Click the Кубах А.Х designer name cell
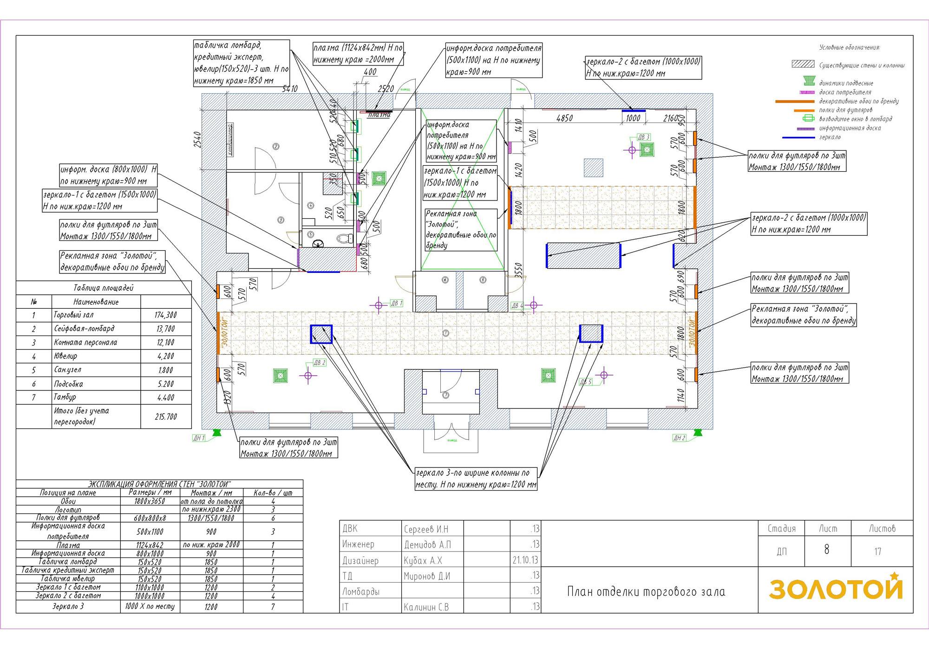Screen dimensions: 929x648 click(432, 560)
